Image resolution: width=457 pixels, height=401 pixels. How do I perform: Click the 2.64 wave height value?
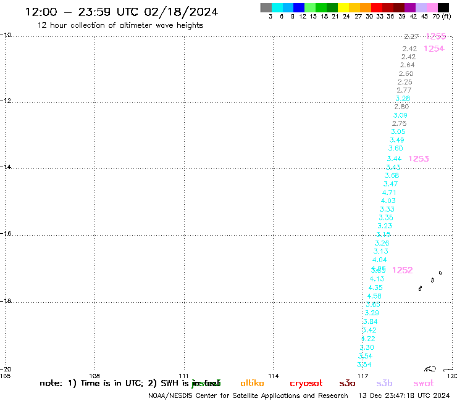[407, 65]
